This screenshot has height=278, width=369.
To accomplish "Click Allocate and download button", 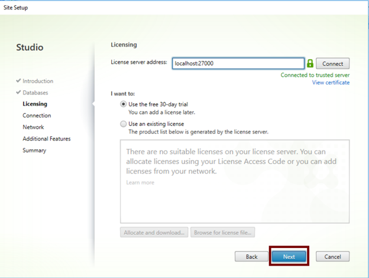I will tap(154, 233).
